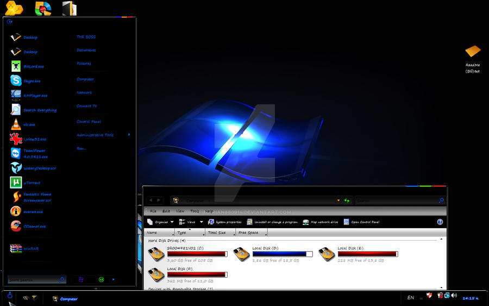Click the purple lock button in Start menu
This screenshot has height=306, width=489.
pos(81,279)
